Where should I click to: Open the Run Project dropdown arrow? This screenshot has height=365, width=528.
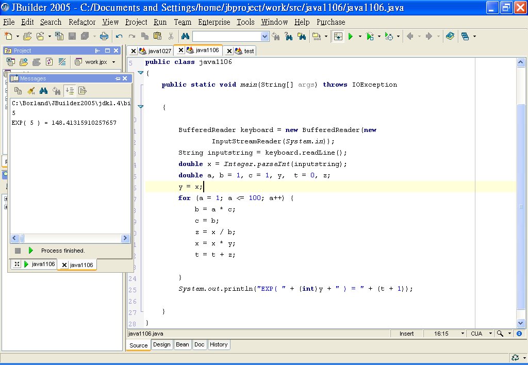pyautogui.click(x=360, y=36)
